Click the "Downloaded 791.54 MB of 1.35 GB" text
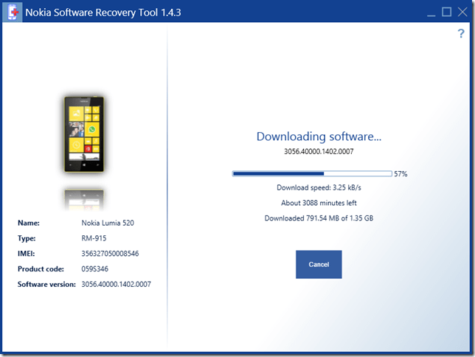This screenshot has width=475, height=357. 319,218
